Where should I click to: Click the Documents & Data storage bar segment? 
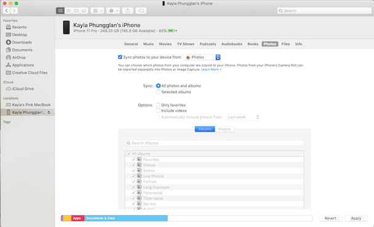(126, 218)
